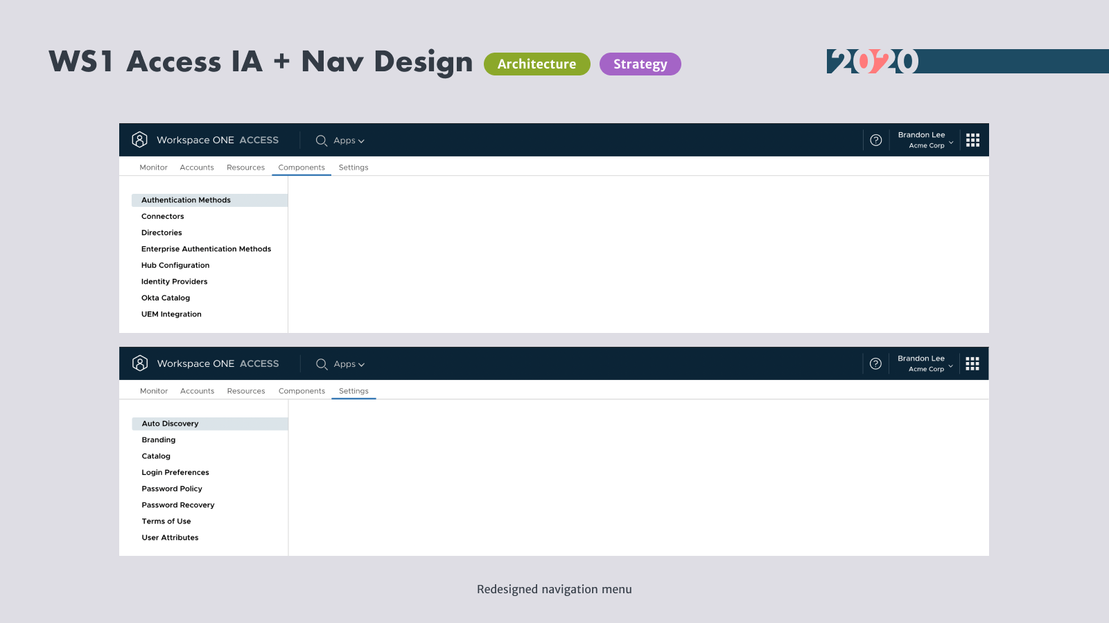Open the app grid launcher in bottom header
Image resolution: width=1109 pixels, height=623 pixels.
tap(972, 364)
